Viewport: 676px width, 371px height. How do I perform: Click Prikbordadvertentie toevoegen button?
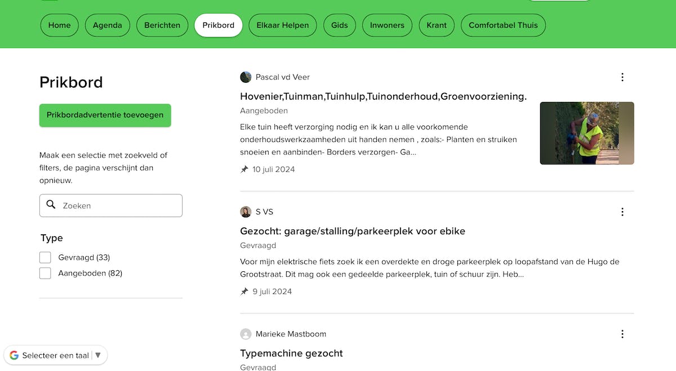(105, 115)
